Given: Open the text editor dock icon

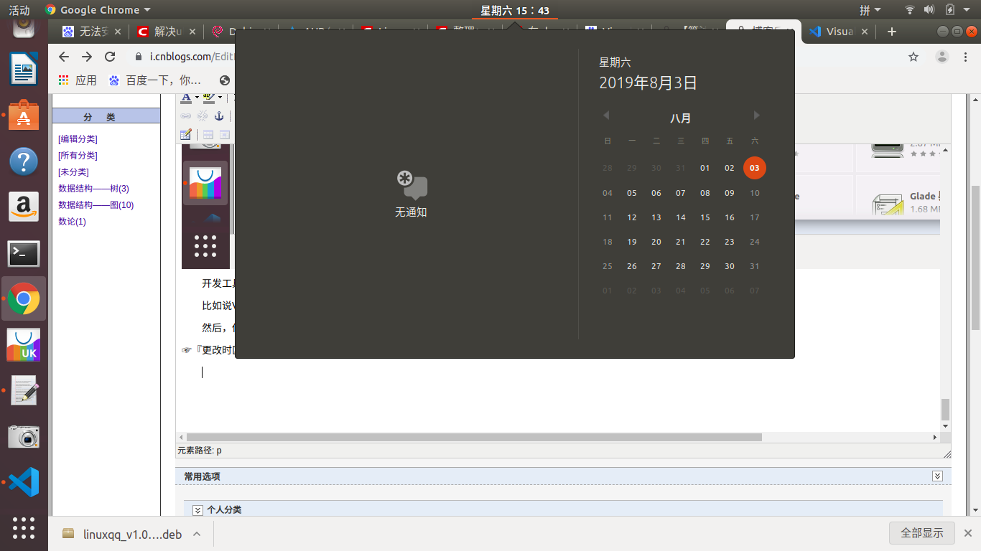Looking at the screenshot, I should click(24, 391).
